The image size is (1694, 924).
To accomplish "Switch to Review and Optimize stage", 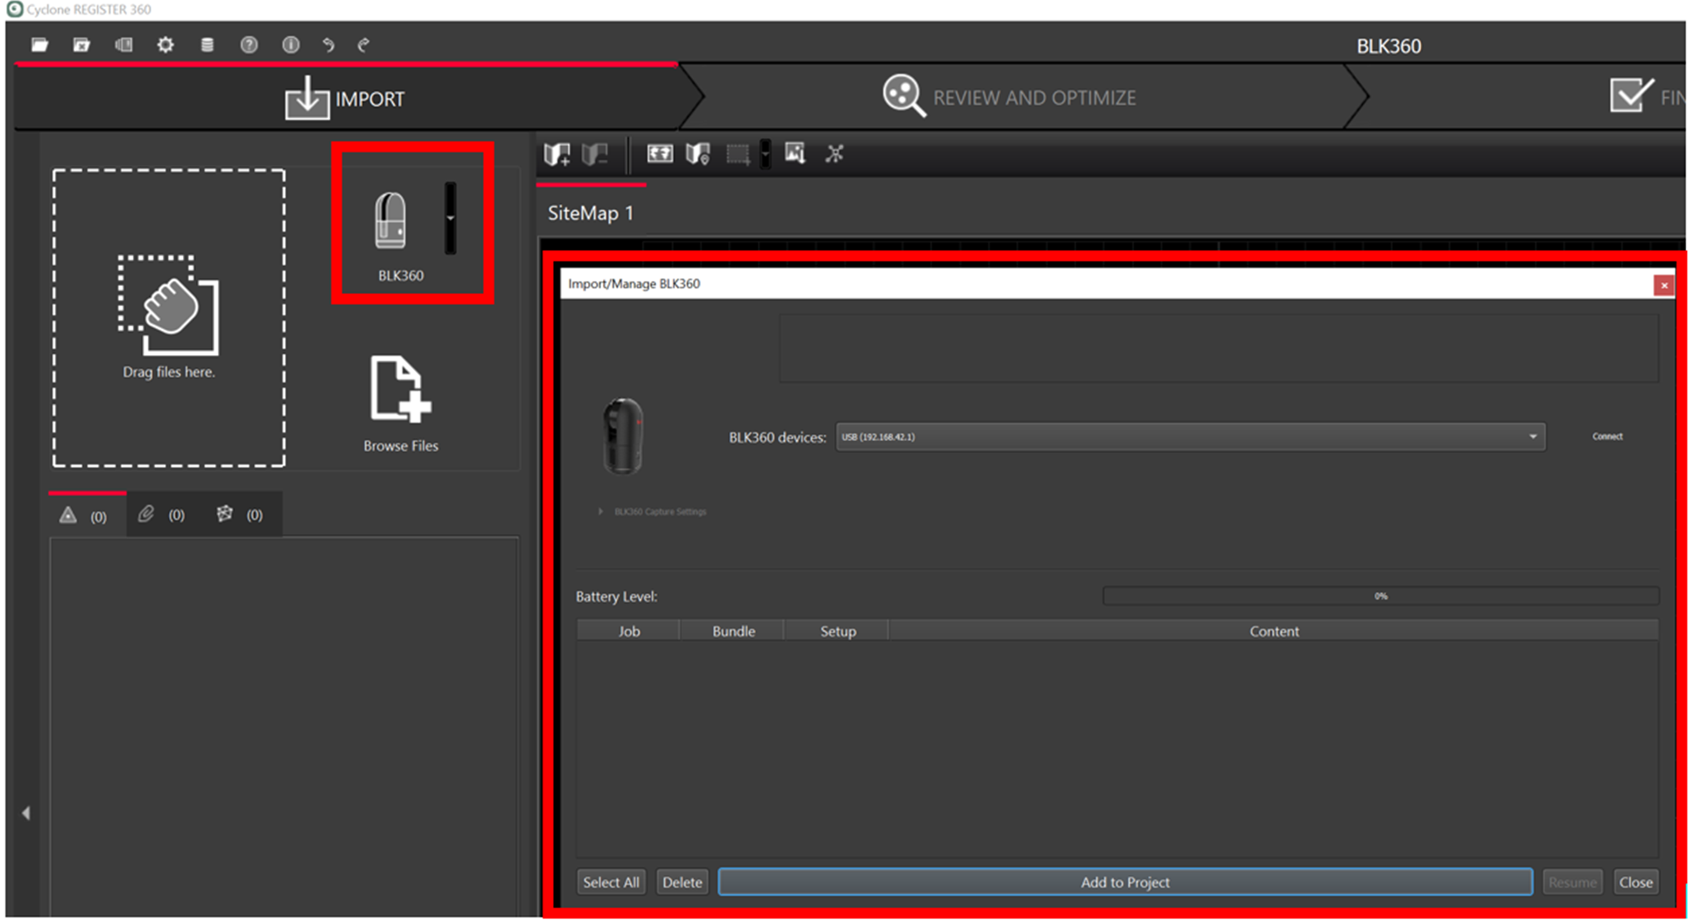I will pos(1010,97).
